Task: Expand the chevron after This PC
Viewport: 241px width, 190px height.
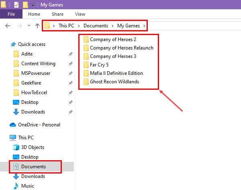Action: coord(79,26)
